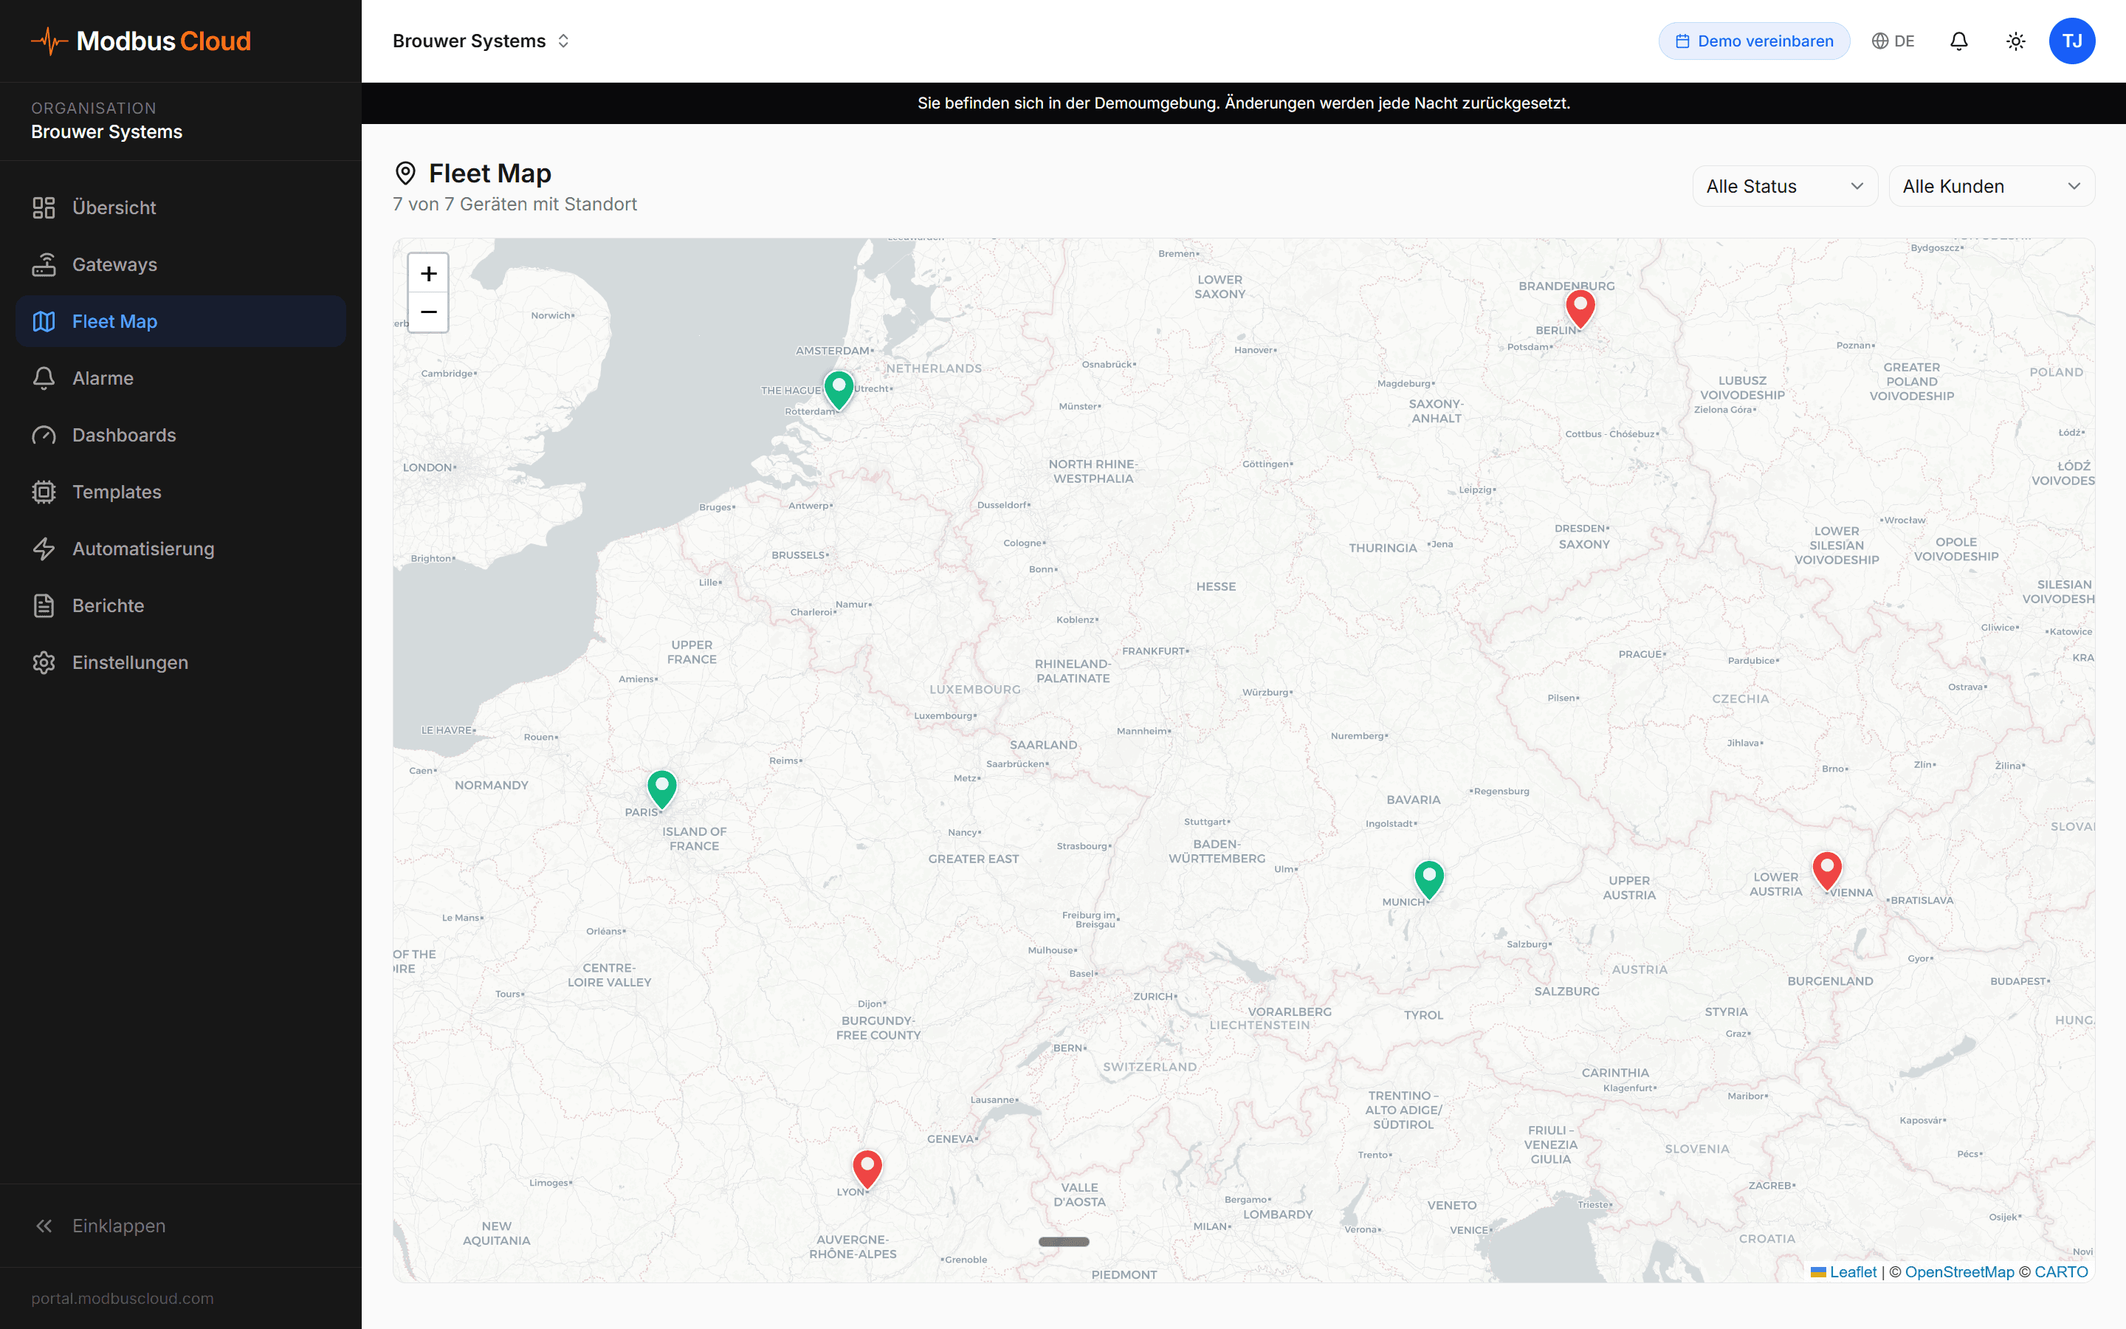
Task: Open the Alarme menu entry
Action: click(44, 378)
